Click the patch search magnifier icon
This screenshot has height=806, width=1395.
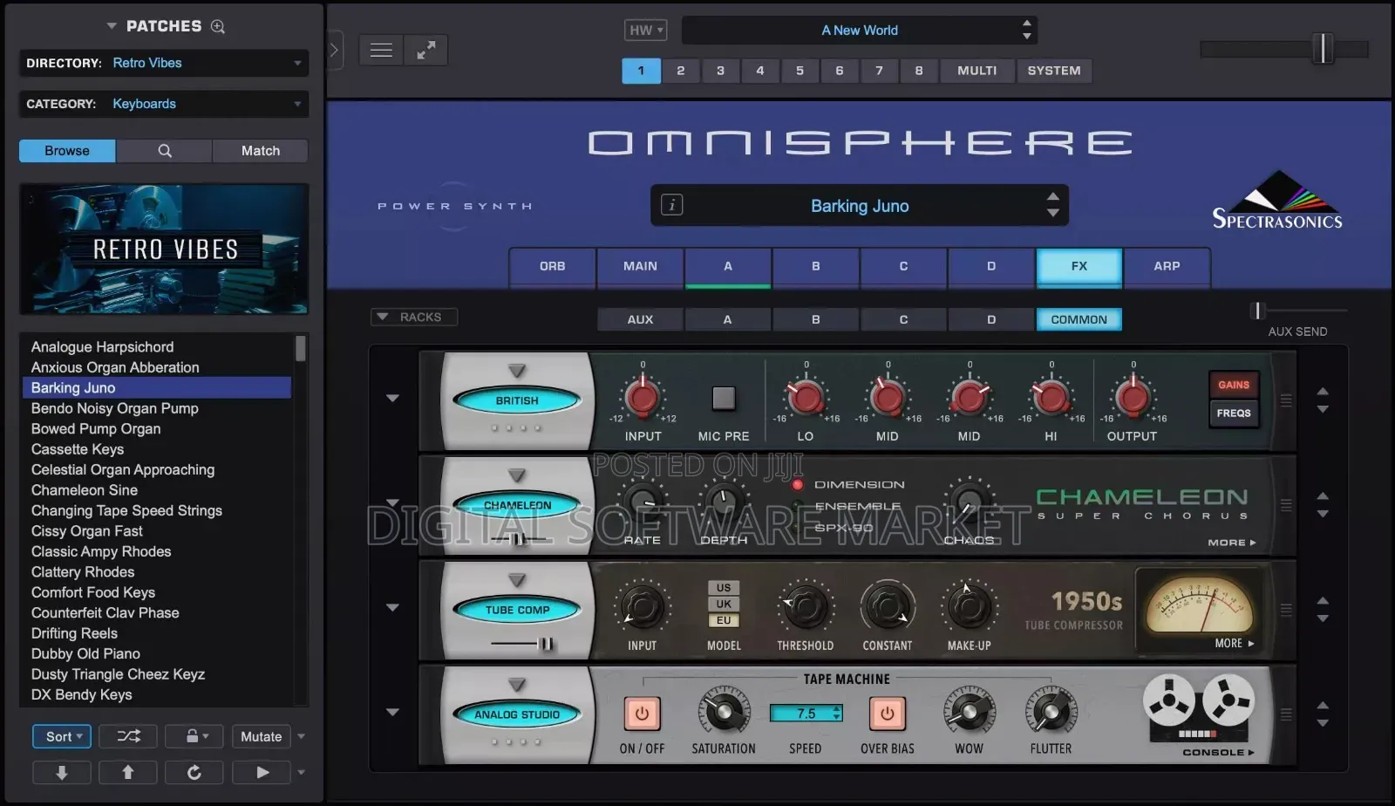[x=164, y=151]
